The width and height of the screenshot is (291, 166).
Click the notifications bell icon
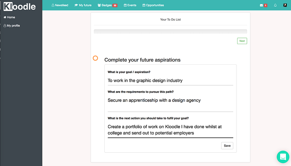click(x=275, y=5)
